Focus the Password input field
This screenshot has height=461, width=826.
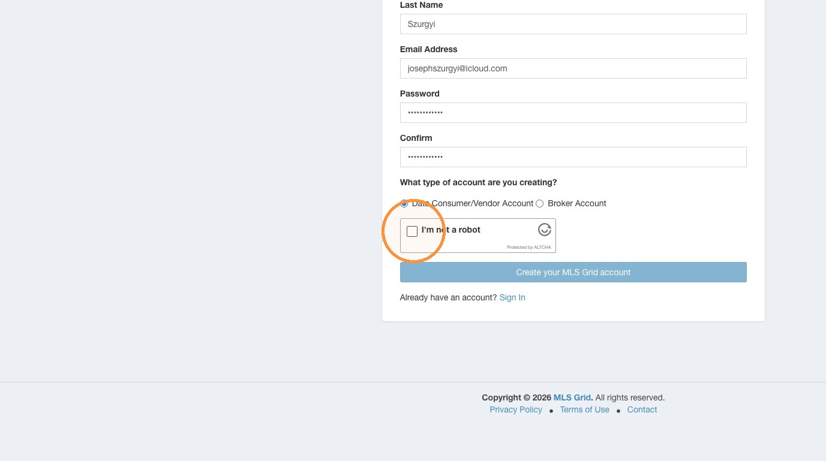(573, 113)
